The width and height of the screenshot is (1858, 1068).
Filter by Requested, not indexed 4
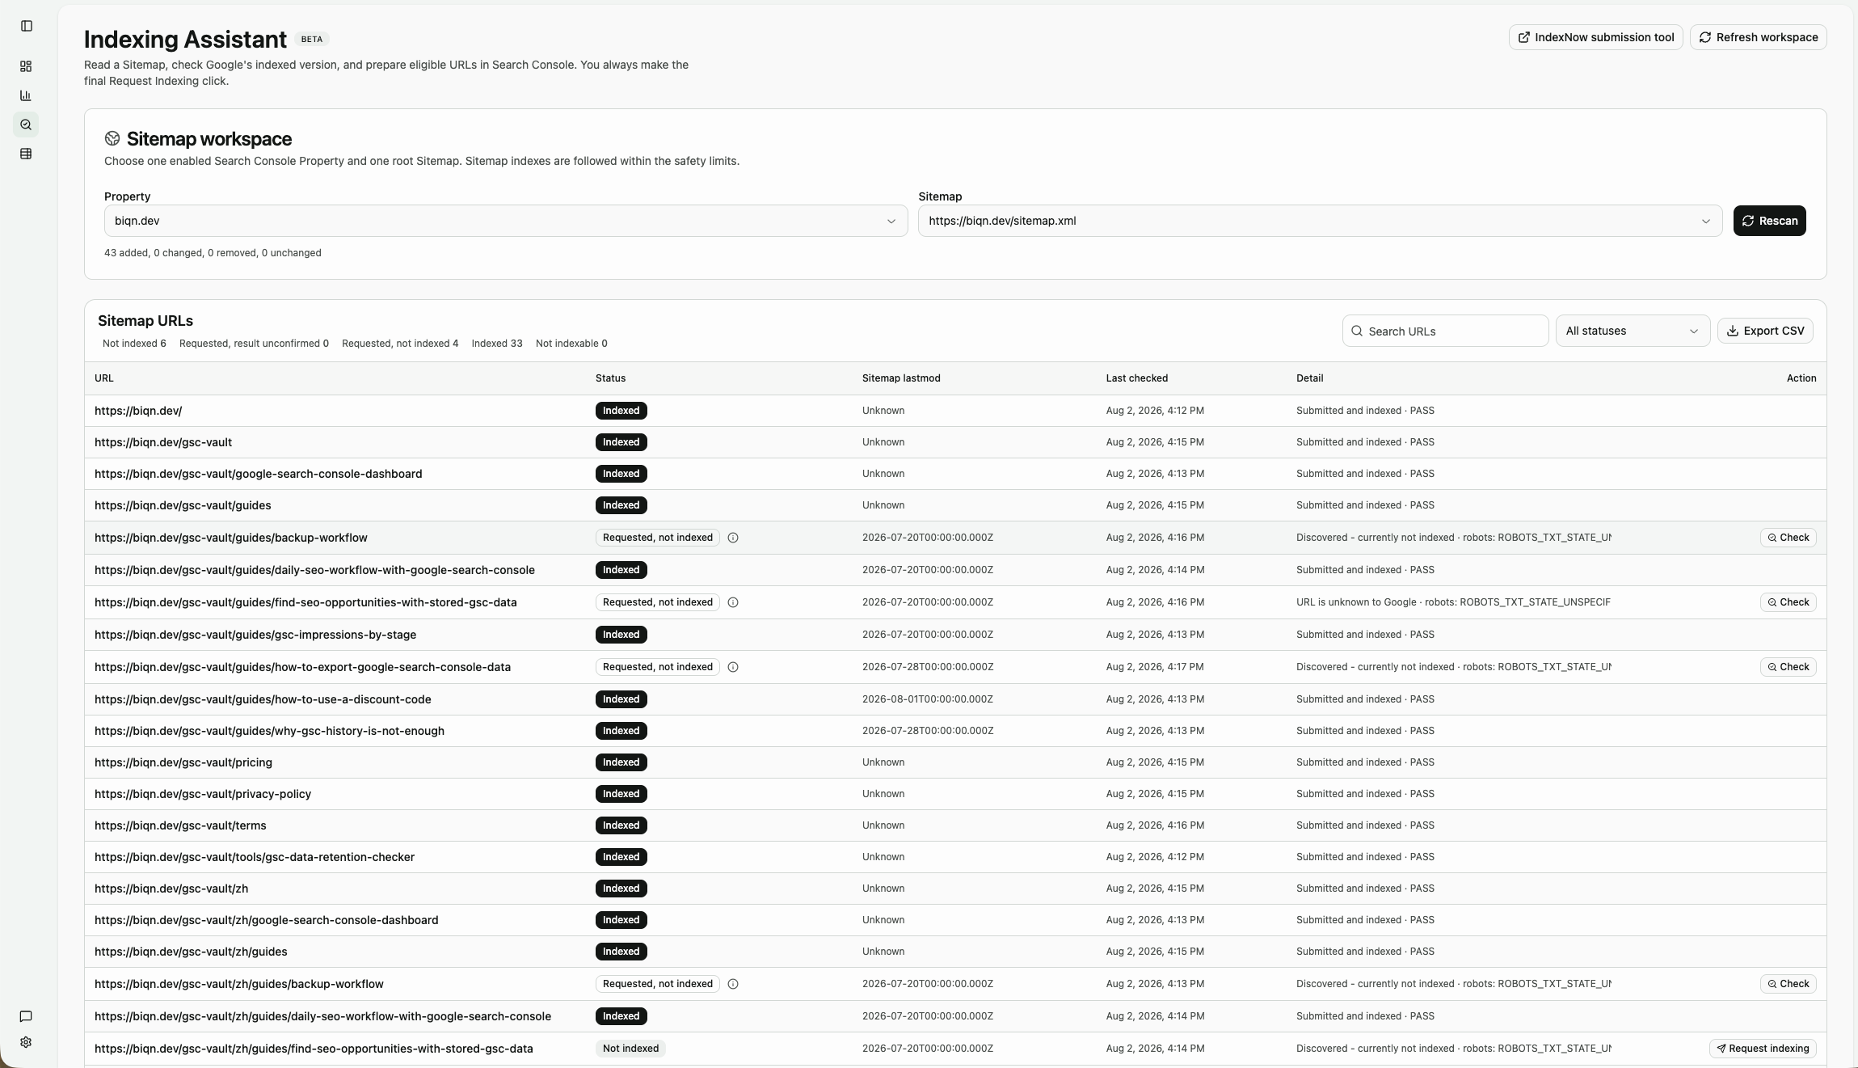click(400, 344)
